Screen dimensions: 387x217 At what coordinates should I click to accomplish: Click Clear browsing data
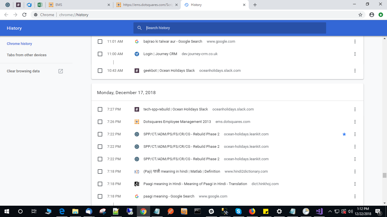[x=23, y=71]
